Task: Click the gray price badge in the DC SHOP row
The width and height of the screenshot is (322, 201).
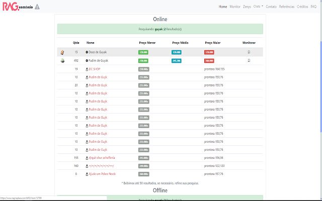Action: (x=144, y=69)
